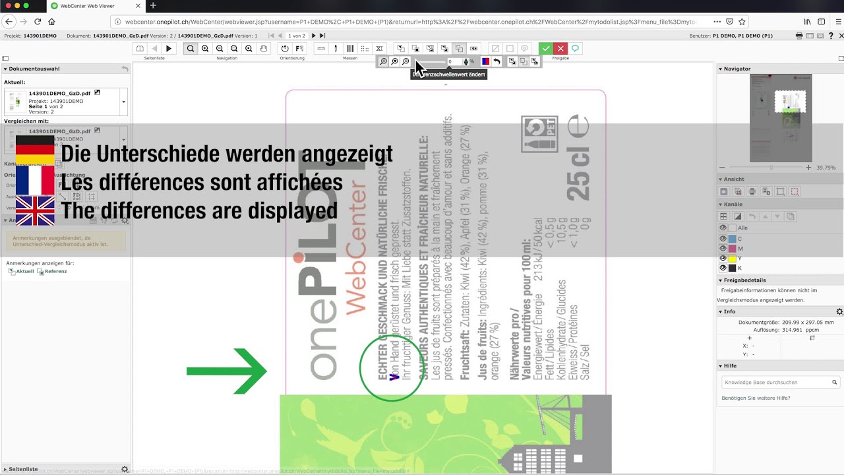Image resolution: width=844 pixels, height=475 pixels.
Task: Click the browser bookmark star icon
Action: [x=742, y=22]
